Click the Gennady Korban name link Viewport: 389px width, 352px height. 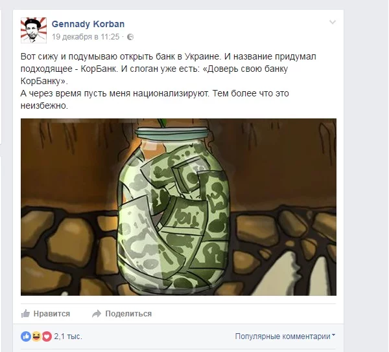coord(88,24)
